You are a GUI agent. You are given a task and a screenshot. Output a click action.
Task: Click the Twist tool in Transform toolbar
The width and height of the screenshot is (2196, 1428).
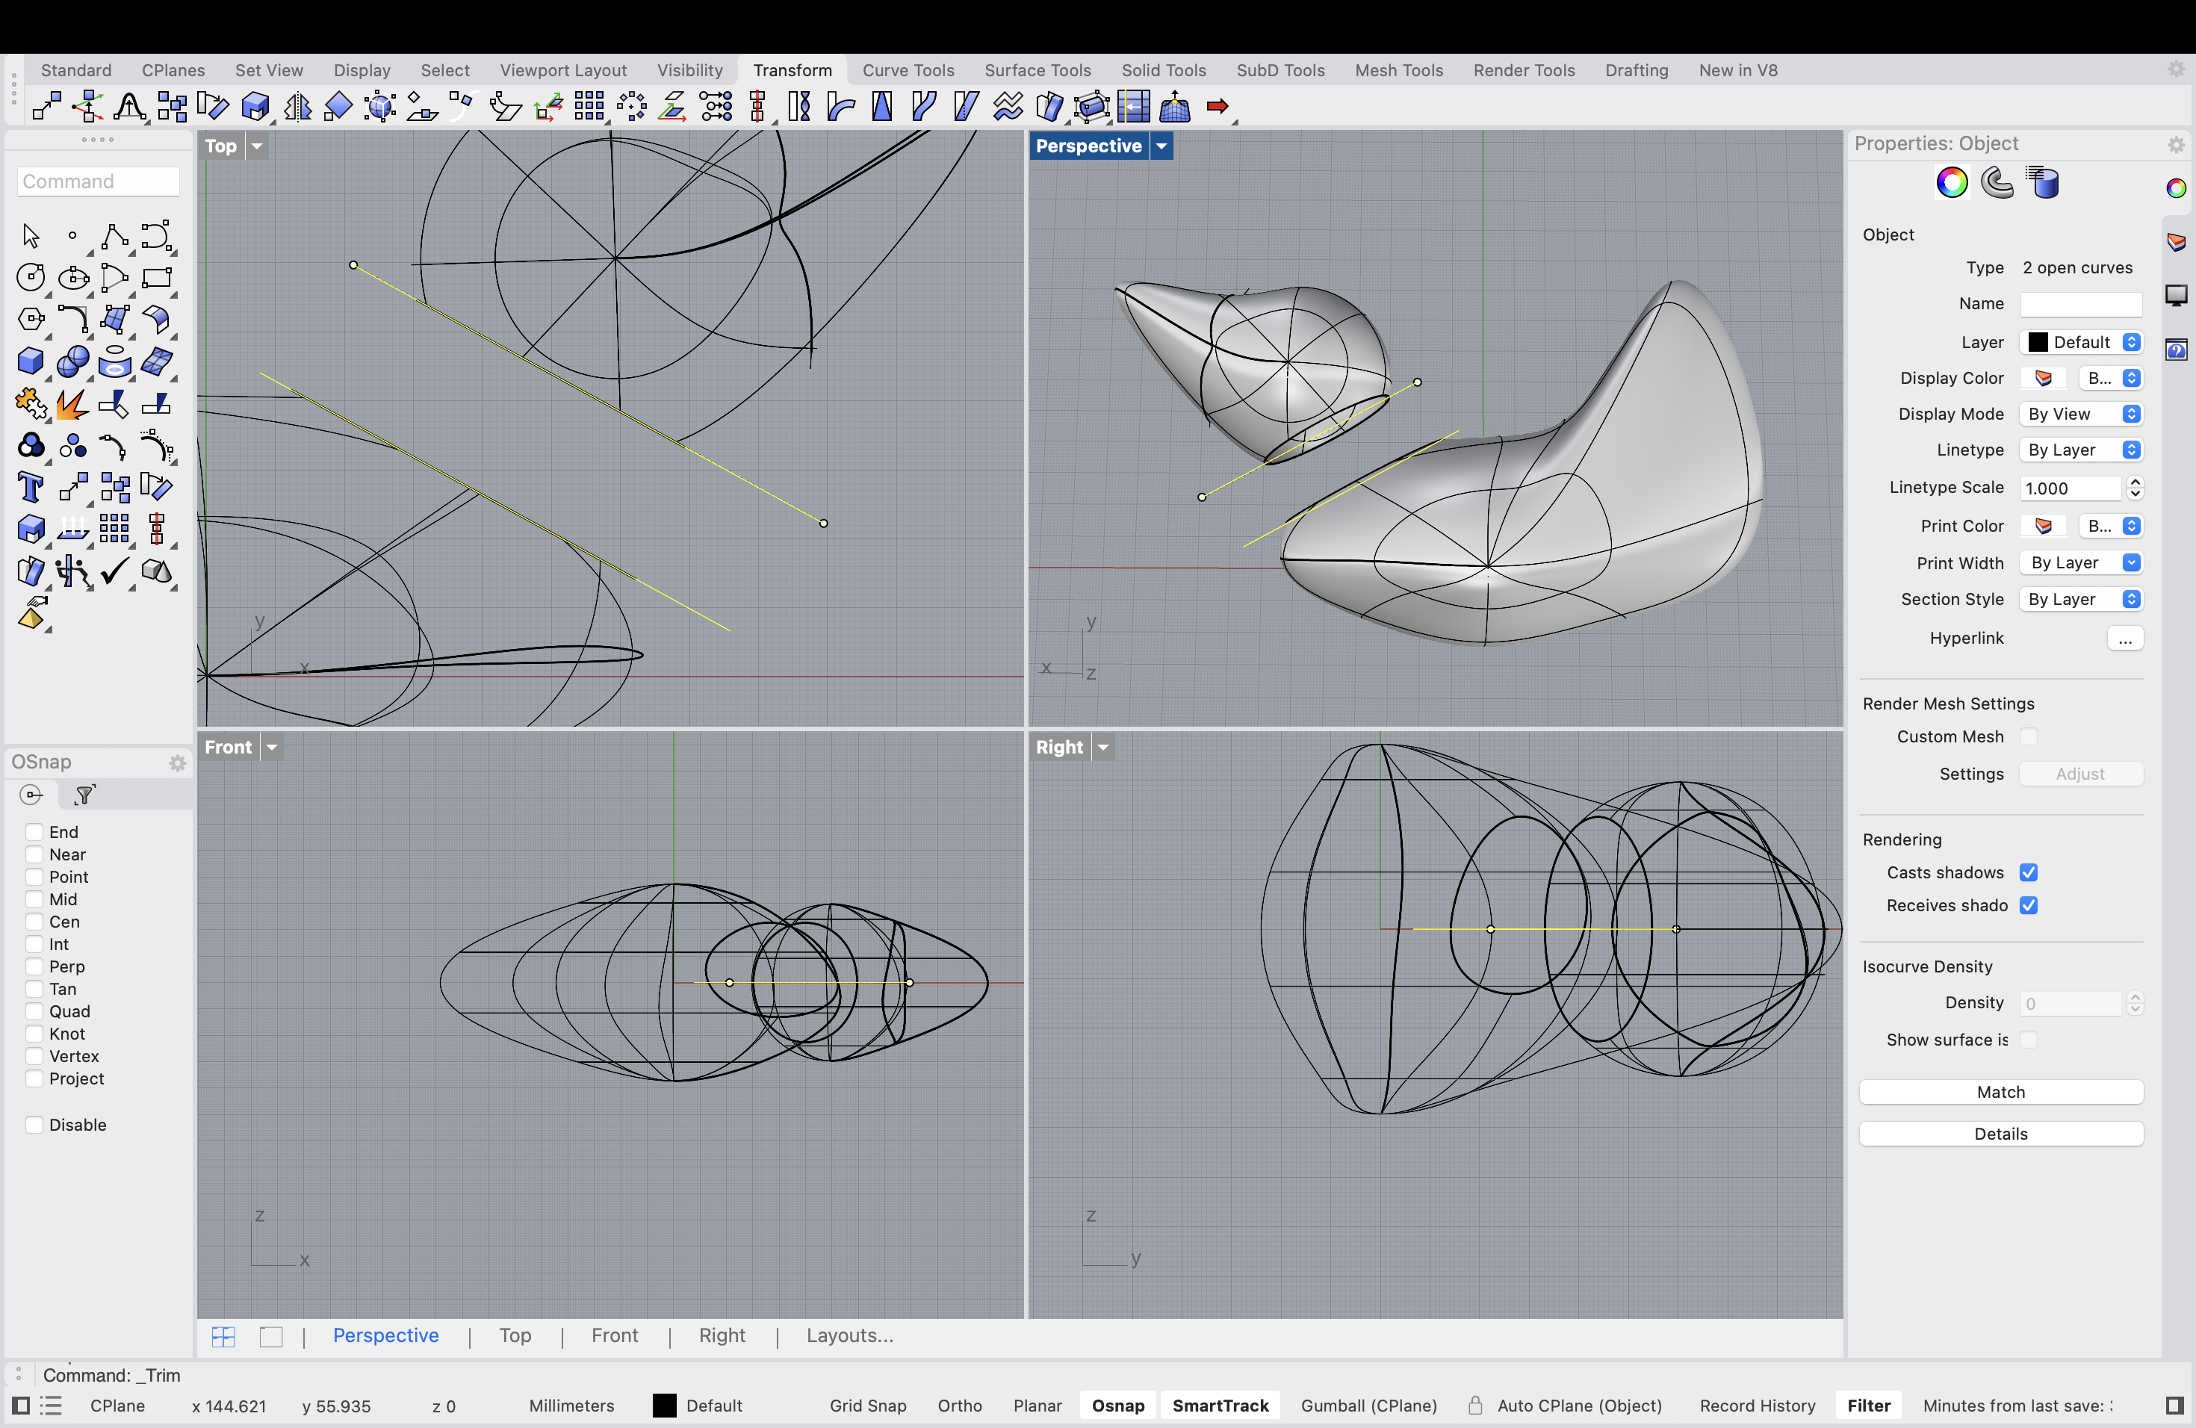click(x=799, y=107)
